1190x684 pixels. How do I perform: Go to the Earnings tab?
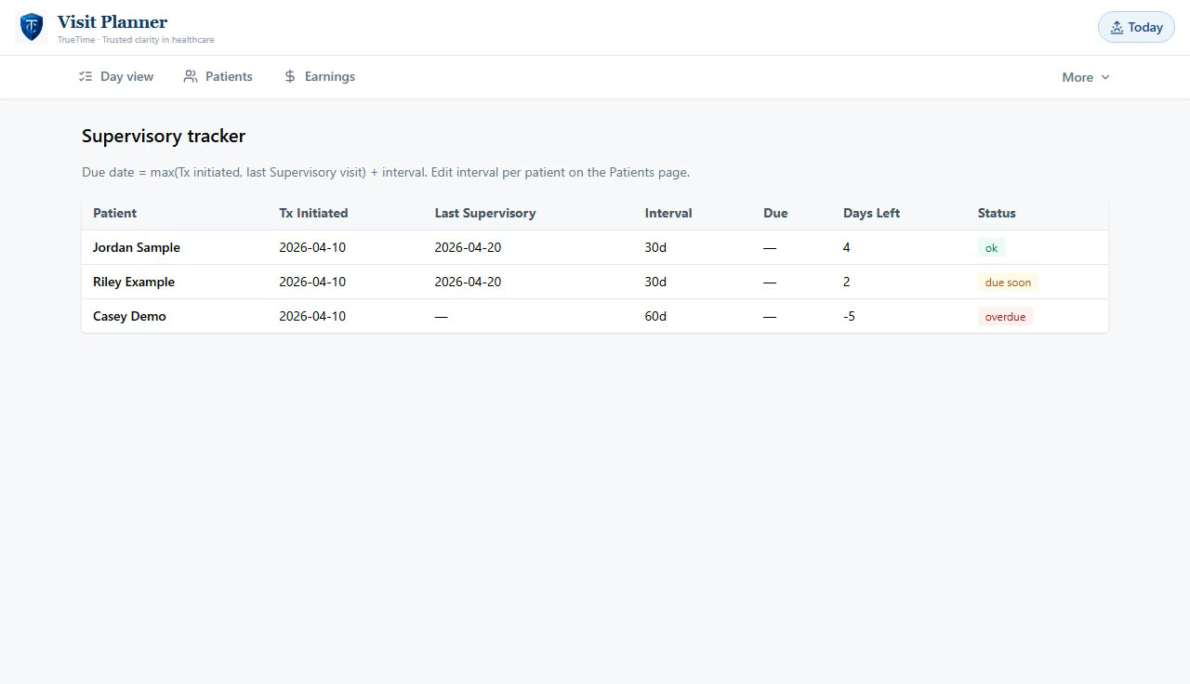319,76
